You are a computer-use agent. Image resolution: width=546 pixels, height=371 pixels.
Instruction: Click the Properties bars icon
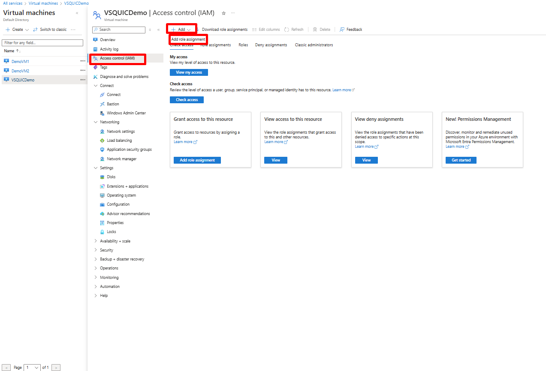pyautogui.click(x=102, y=223)
